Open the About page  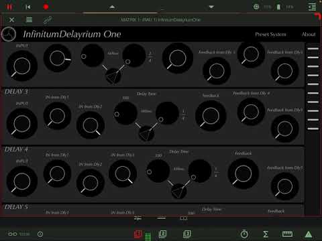pyautogui.click(x=309, y=34)
